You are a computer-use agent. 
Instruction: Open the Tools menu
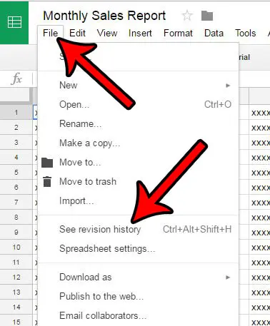pos(246,33)
